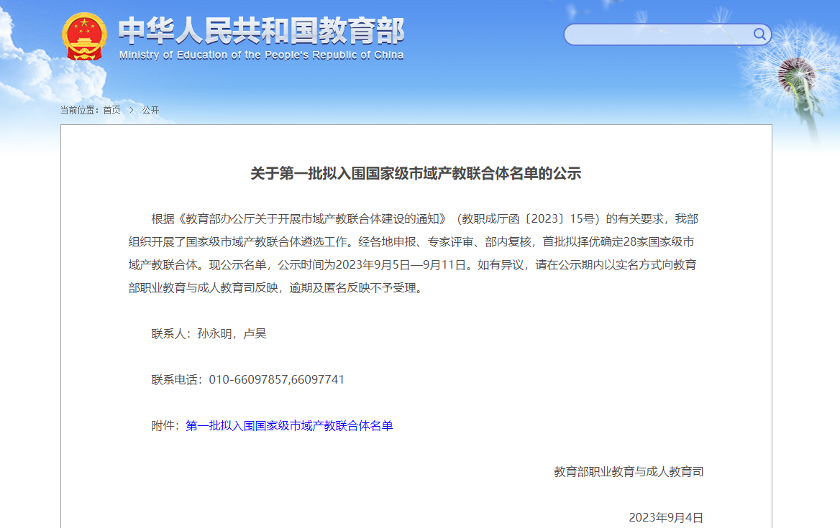Click the article title 关于第一批拟入围…的公示

pyautogui.click(x=416, y=173)
